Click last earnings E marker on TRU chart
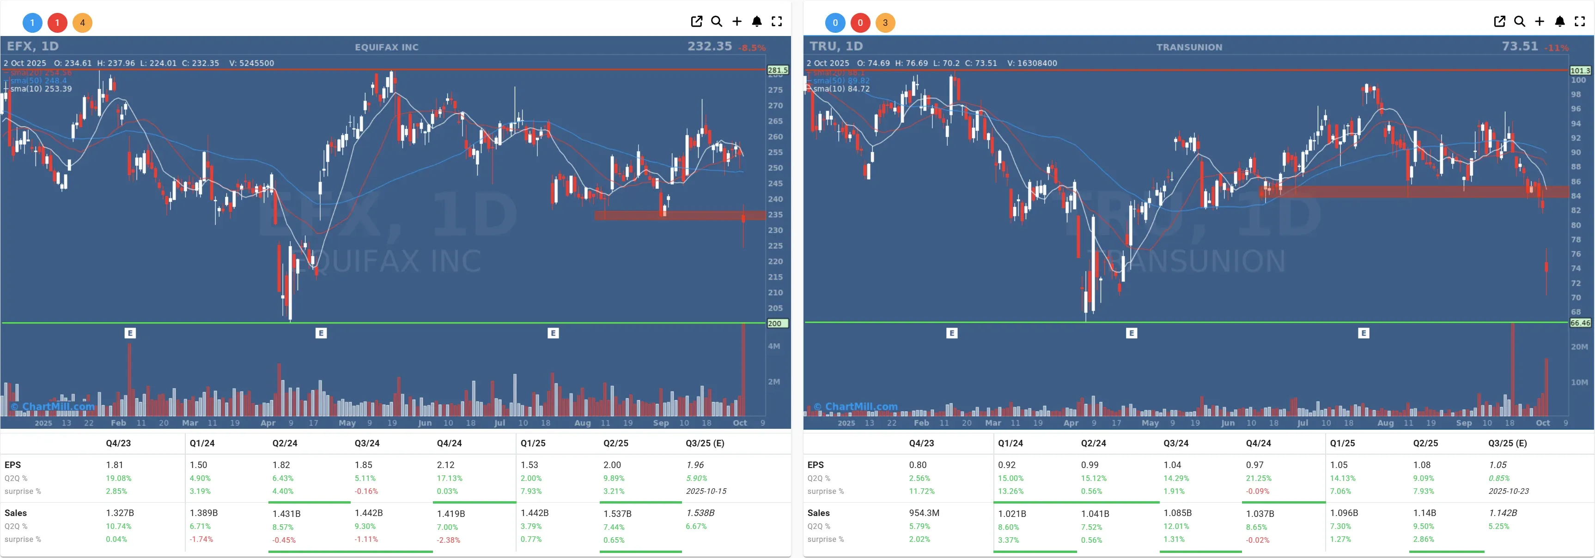This screenshot has width=1595, height=558. [x=1364, y=333]
